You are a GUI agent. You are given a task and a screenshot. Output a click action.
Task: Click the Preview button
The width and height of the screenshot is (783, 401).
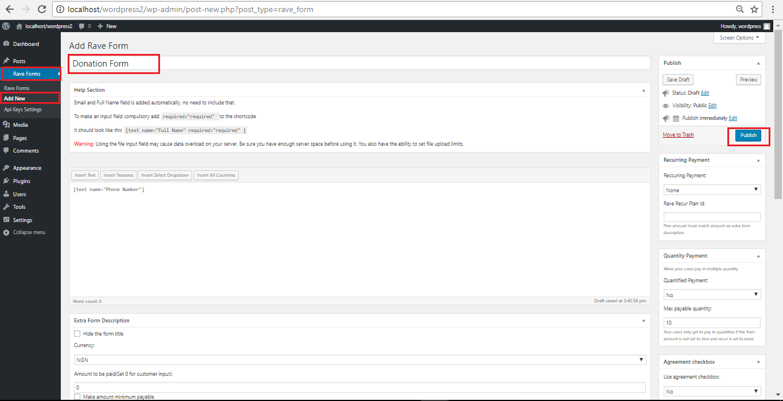[x=749, y=80]
